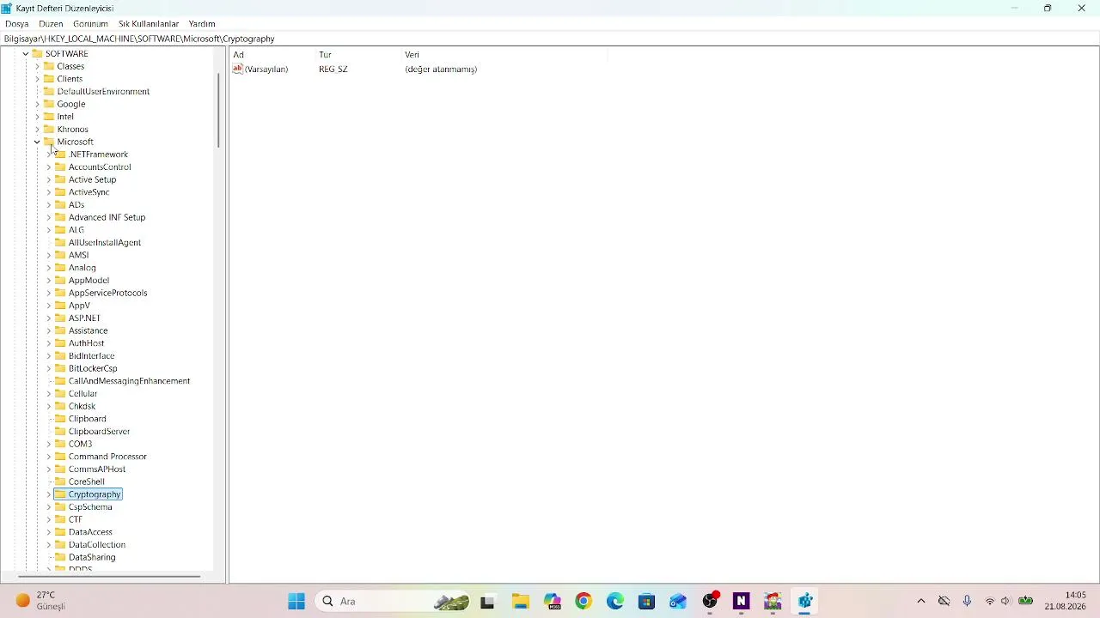This screenshot has width=1100, height=618.
Task: Select the AllUserInstallAgent key
Action: click(105, 243)
